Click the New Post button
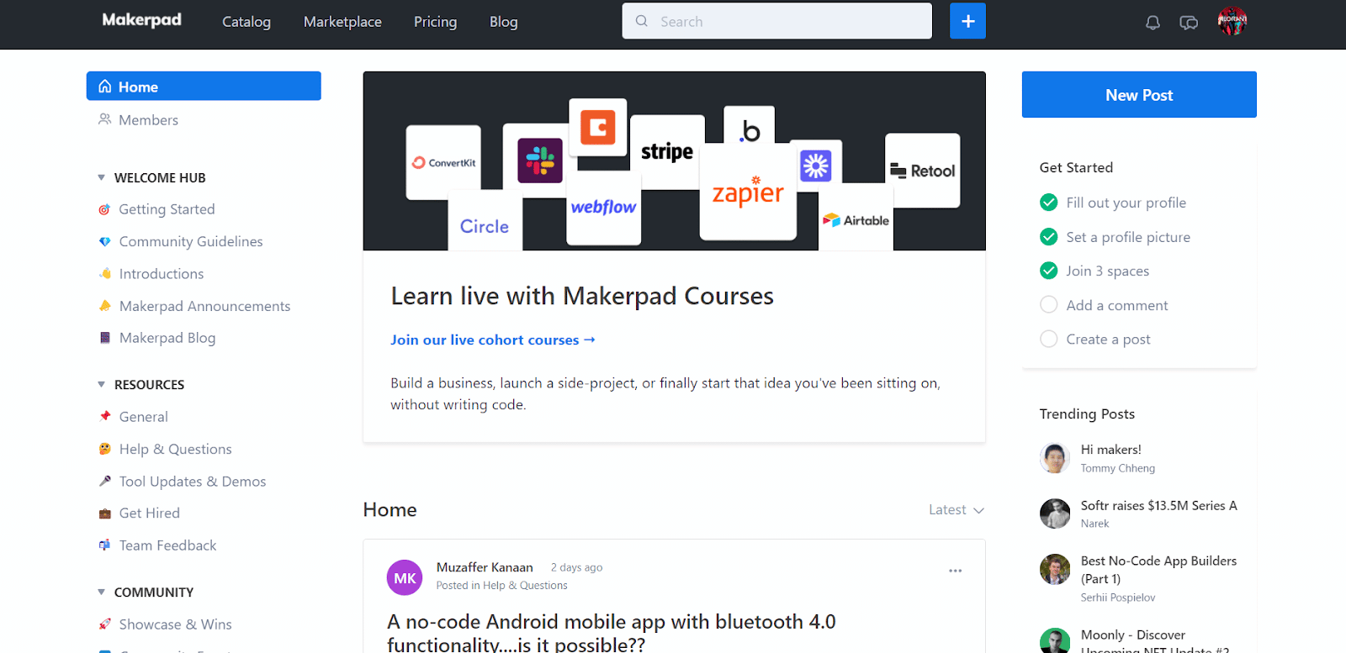The image size is (1346, 653). point(1139,95)
